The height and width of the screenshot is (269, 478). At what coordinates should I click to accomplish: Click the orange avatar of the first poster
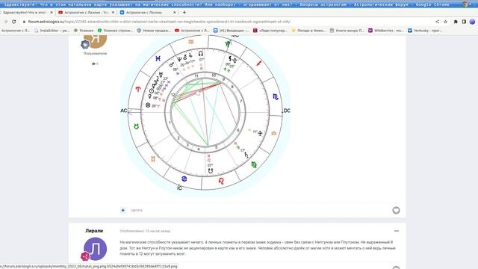point(95,42)
